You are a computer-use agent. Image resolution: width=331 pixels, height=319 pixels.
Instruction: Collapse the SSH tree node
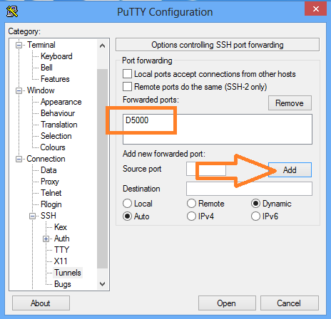pos(32,216)
